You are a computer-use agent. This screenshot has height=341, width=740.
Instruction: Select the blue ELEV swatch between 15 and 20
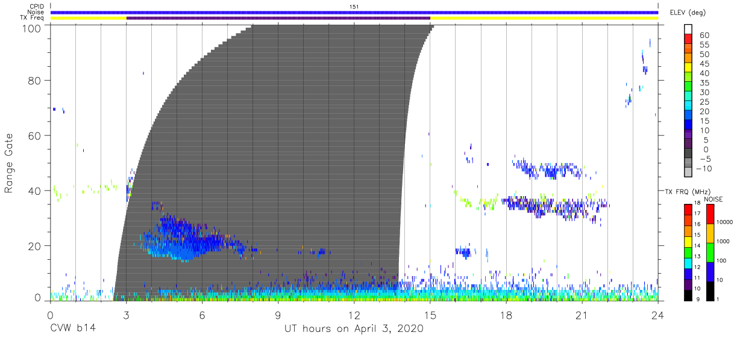[688, 115]
